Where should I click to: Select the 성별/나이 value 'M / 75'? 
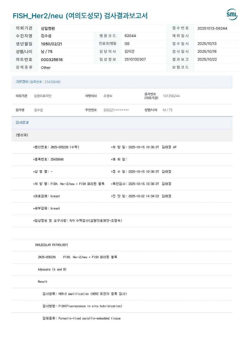pyautogui.click(x=167, y=110)
